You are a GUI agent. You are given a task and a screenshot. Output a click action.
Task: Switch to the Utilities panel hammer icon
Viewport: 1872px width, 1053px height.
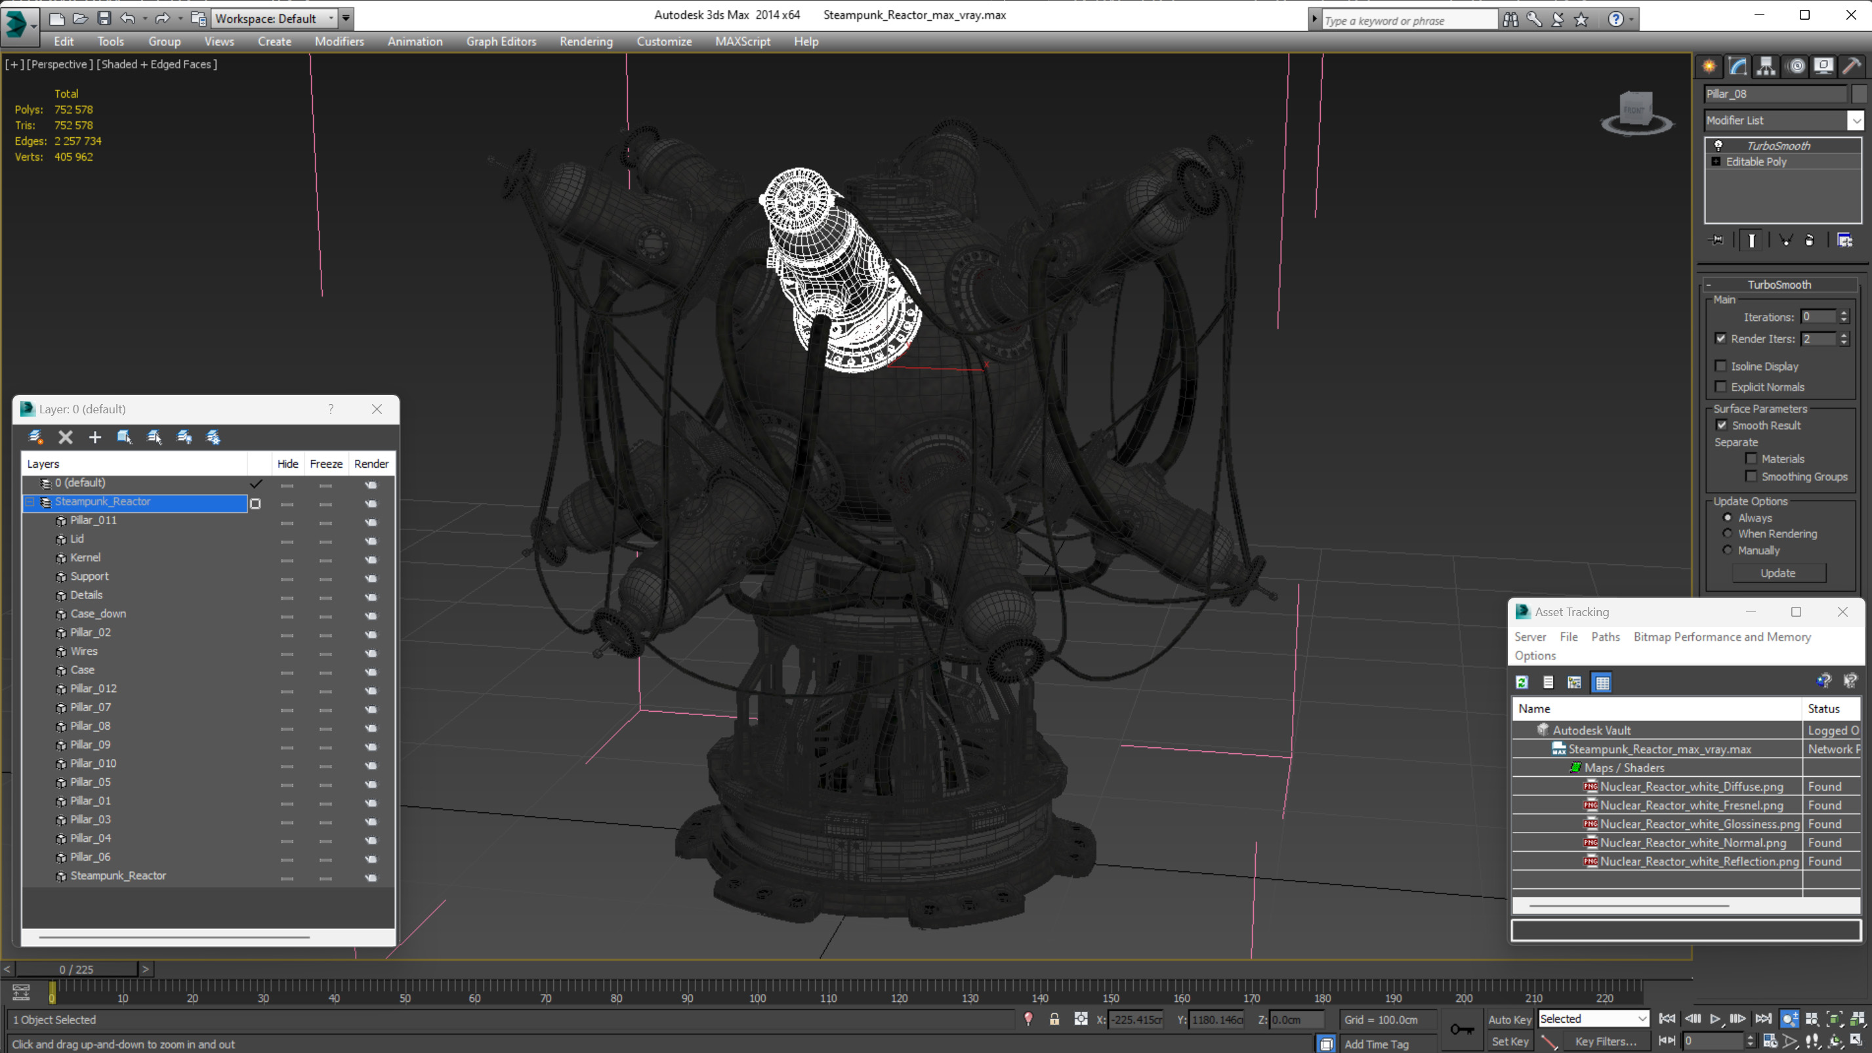tap(1852, 66)
